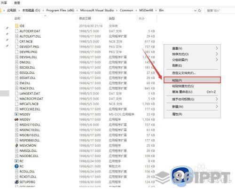Click the AUTOLAYT.DLL file icon

click(x=16, y=36)
